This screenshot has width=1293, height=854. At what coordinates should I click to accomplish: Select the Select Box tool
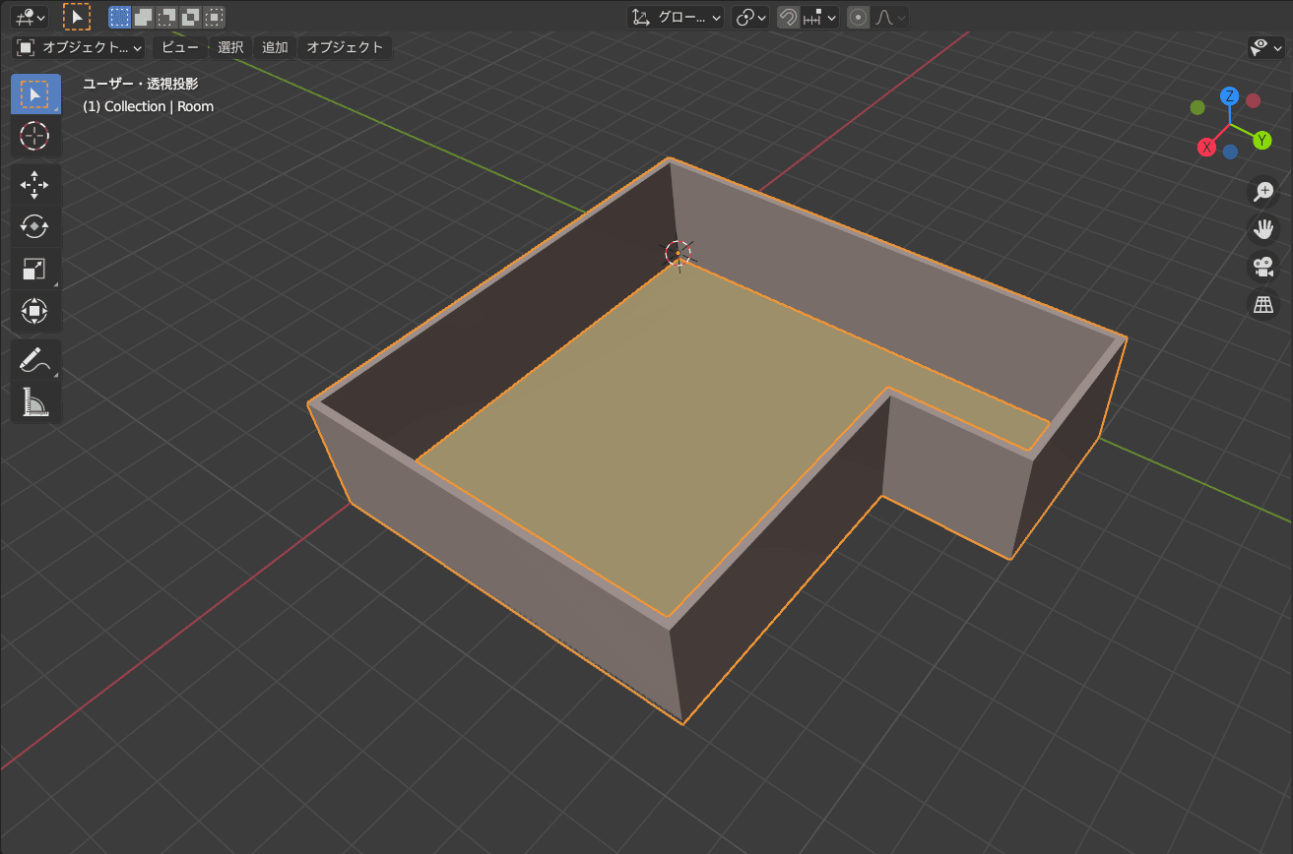click(x=35, y=94)
